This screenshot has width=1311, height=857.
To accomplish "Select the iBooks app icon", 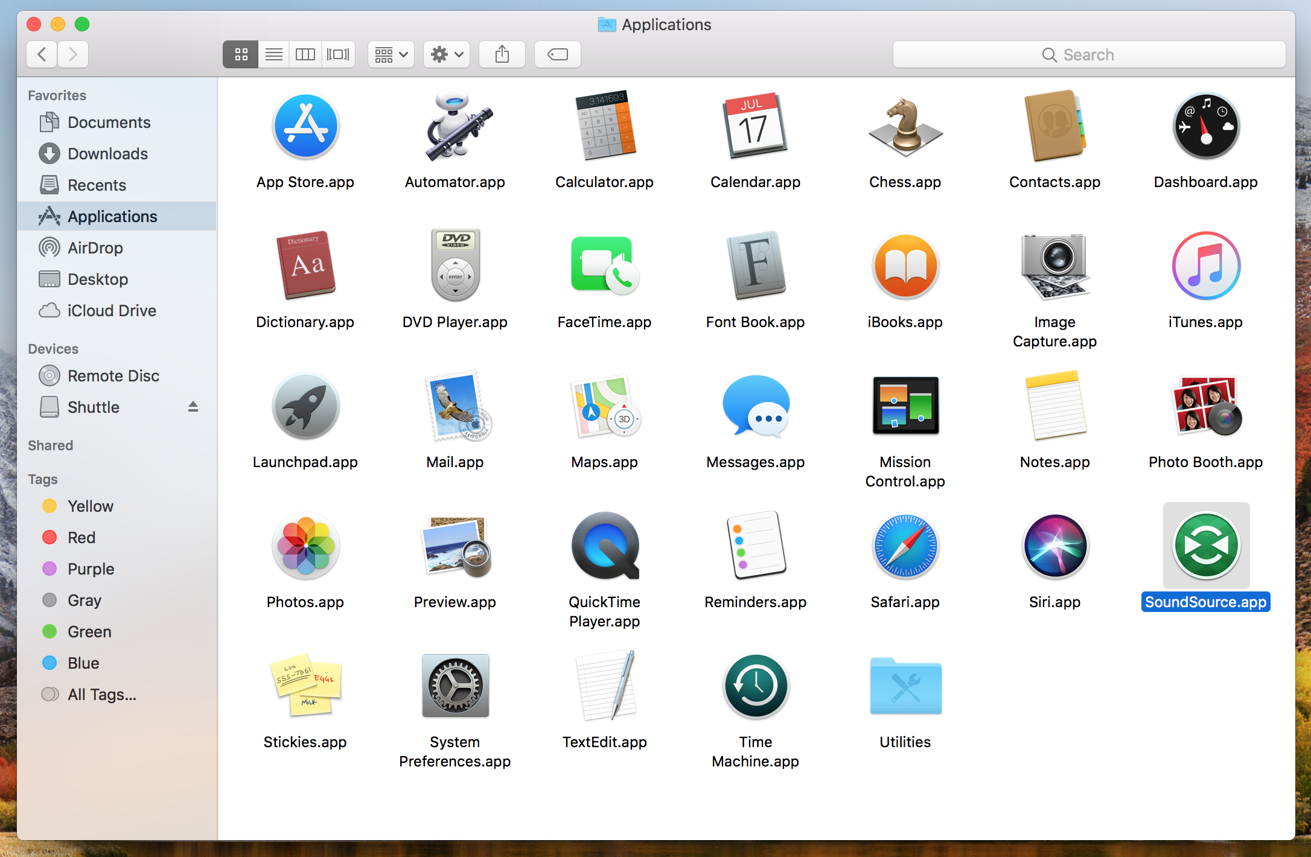I will [x=905, y=266].
